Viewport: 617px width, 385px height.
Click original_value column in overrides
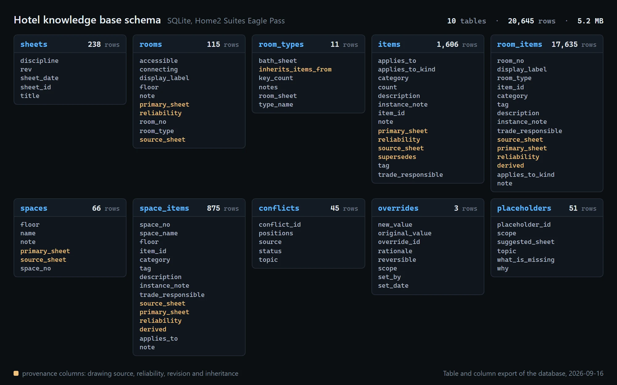click(x=404, y=233)
